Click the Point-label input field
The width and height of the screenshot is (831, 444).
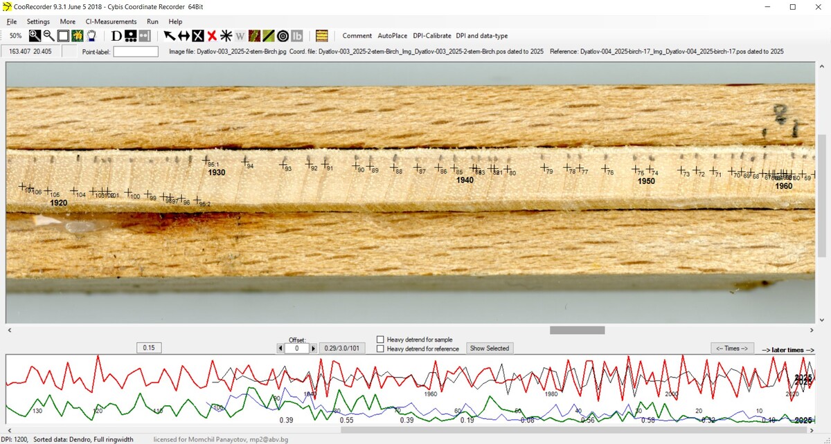(136, 52)
